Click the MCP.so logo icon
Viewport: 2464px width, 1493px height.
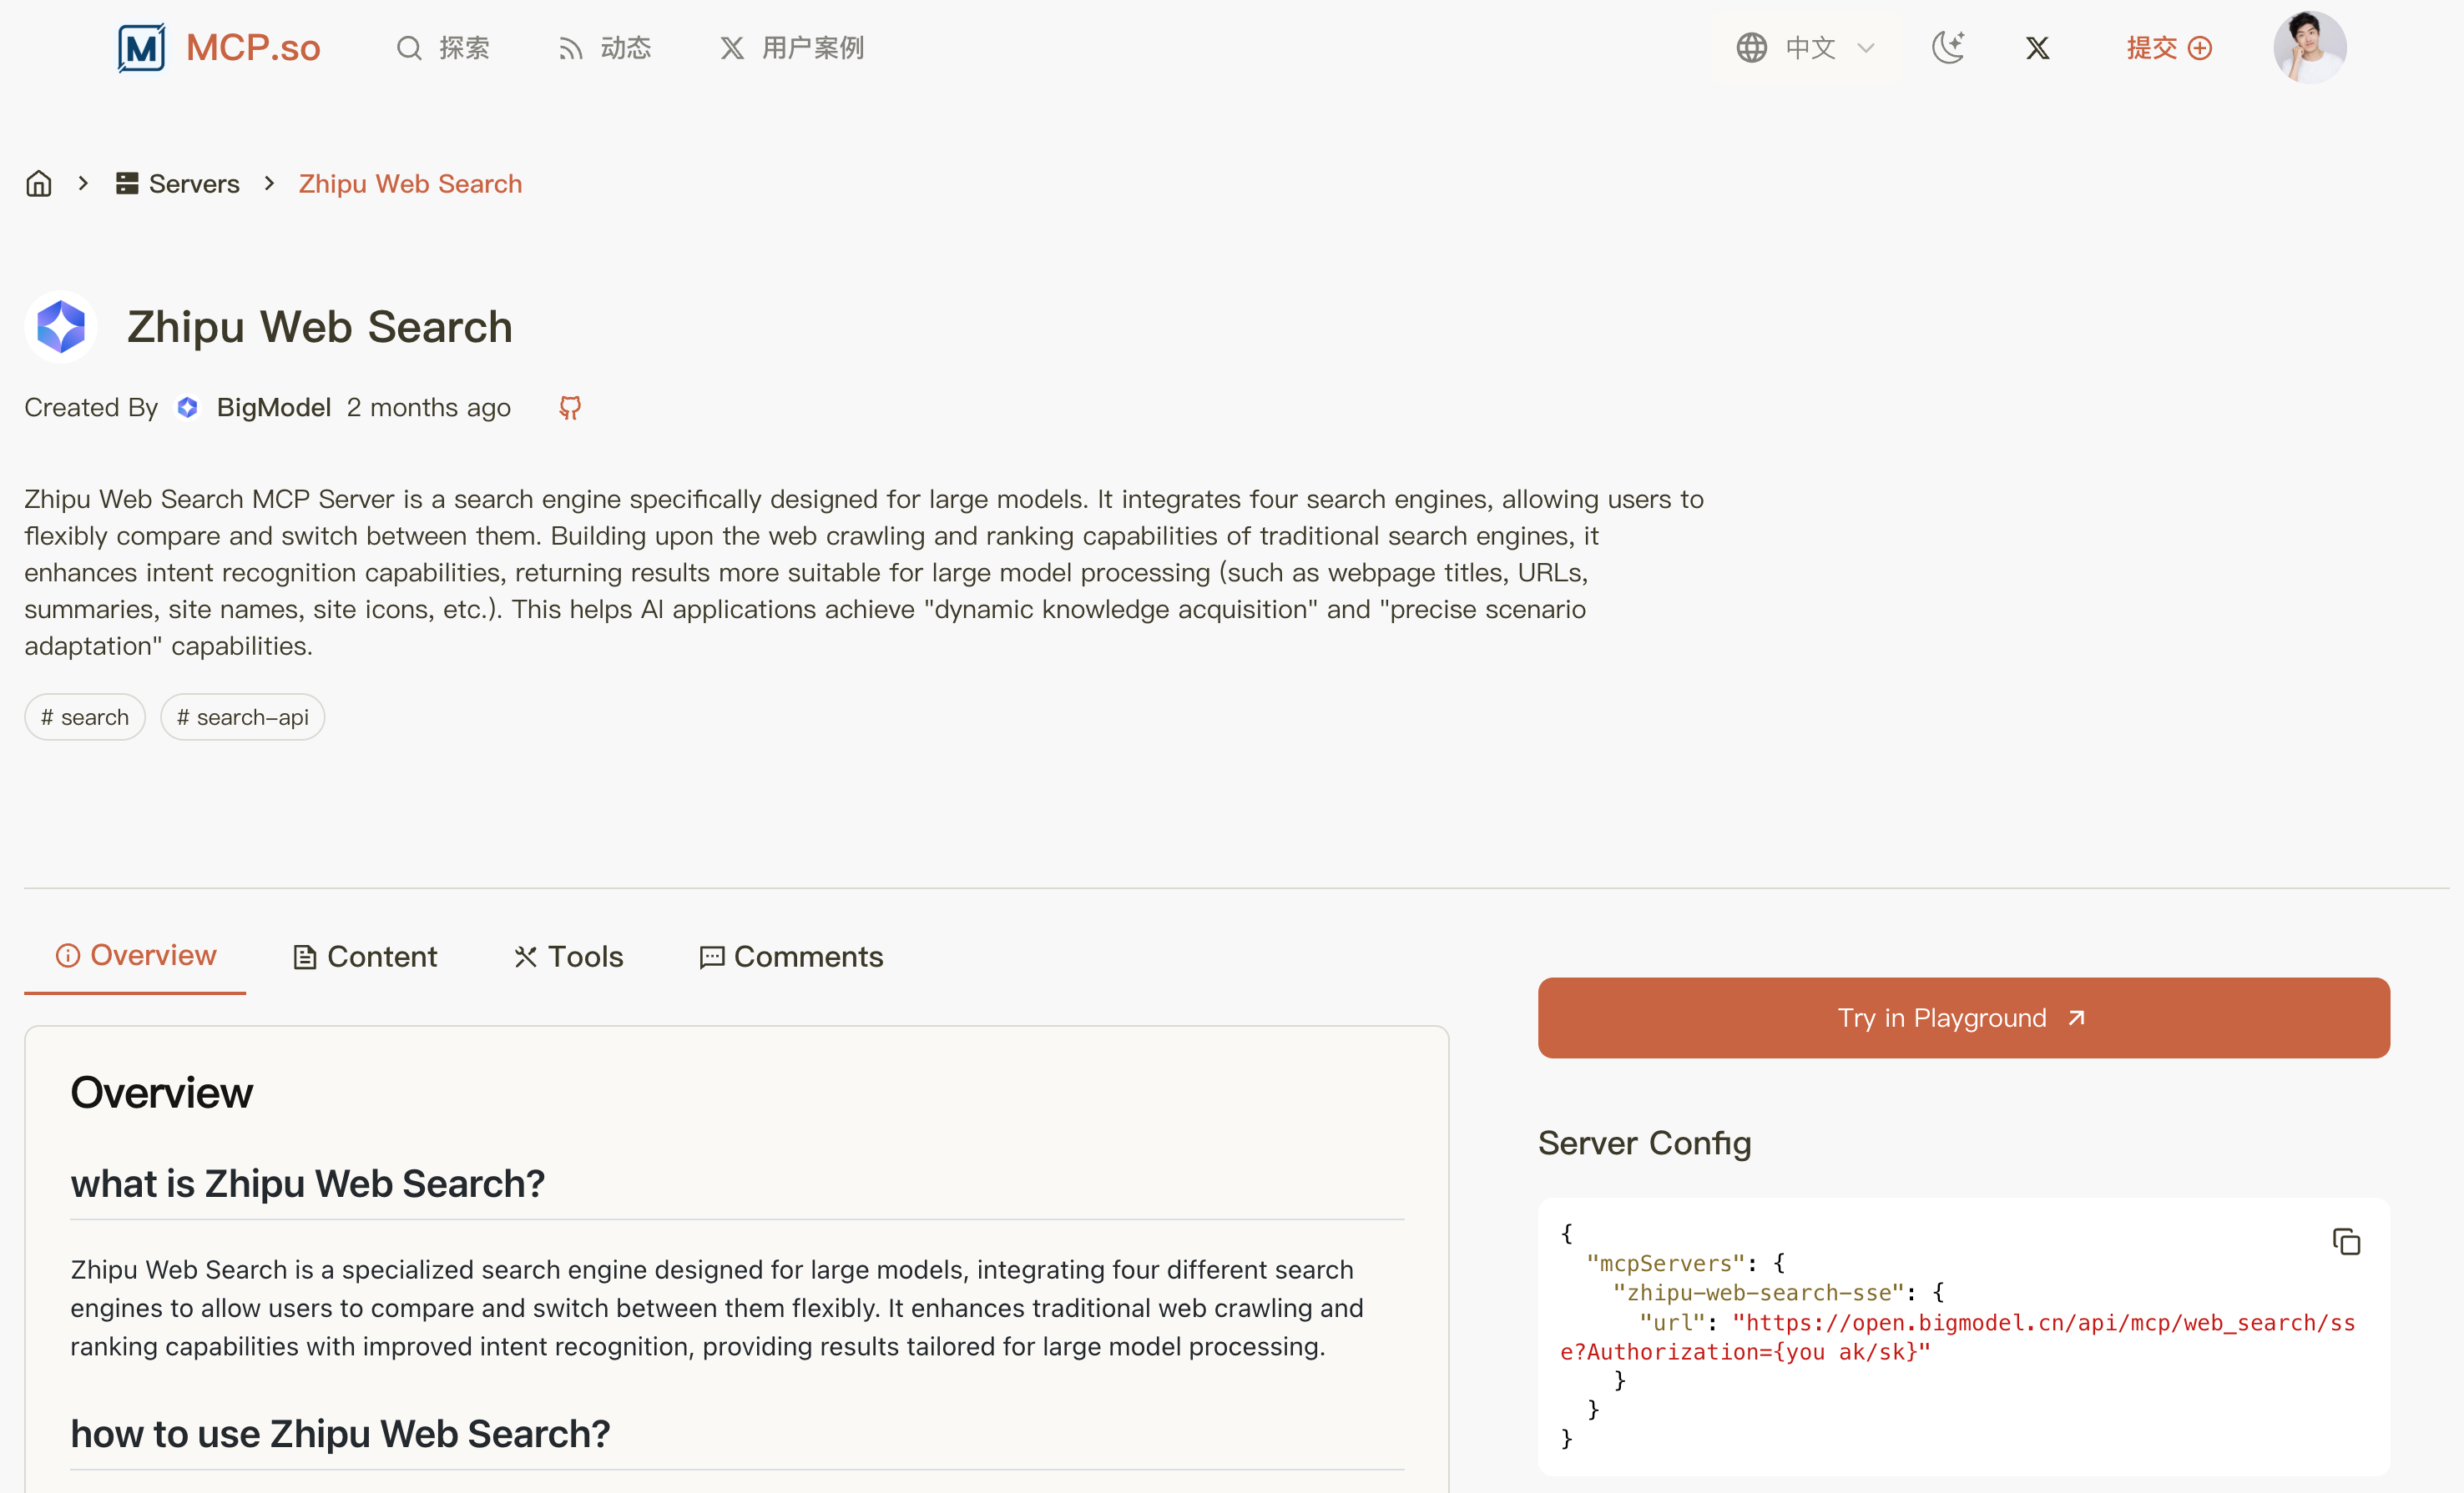[x=141, y=47]
